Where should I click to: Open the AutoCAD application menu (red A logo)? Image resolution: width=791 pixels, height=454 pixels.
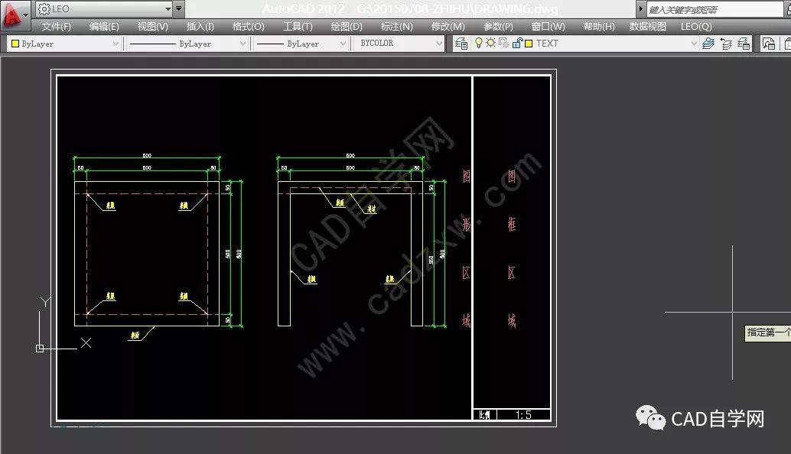pyautogui.click(x=14, y=14)
